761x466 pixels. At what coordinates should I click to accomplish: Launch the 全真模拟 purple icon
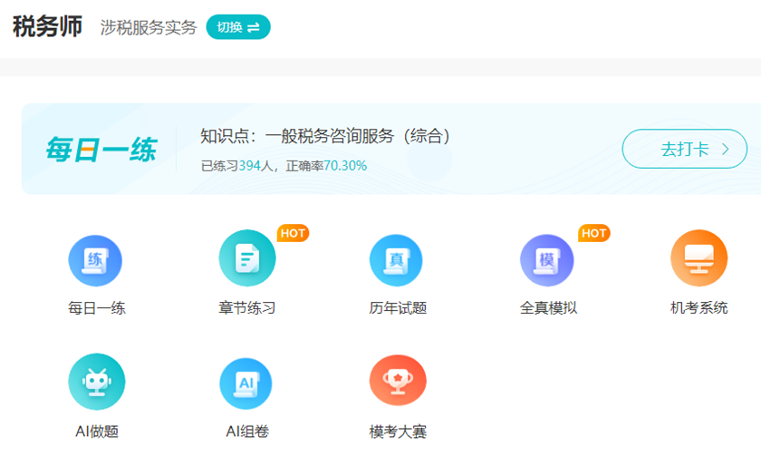tap(547, 260)
